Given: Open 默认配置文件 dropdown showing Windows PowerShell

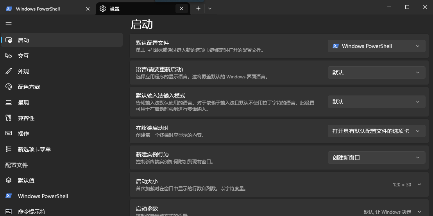Looking at the screenshot, I should coord(377,46).
